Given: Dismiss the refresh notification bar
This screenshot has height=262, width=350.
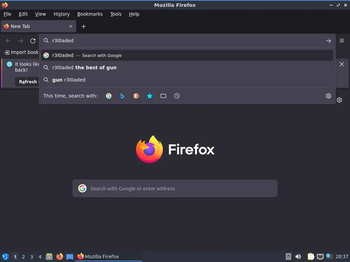Looking at the screenshot, I should coord(341,64).
